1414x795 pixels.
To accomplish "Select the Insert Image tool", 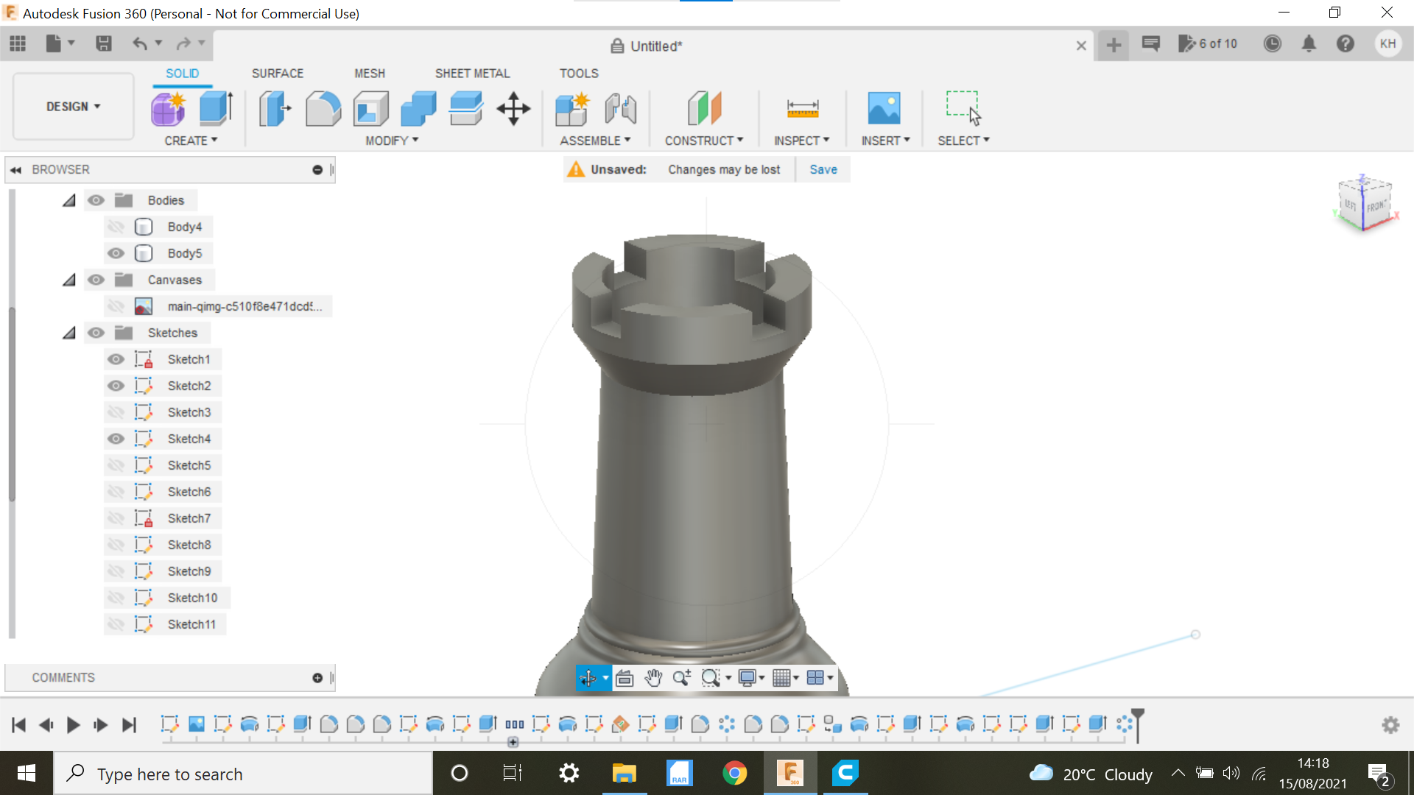I will coord(884,108).
